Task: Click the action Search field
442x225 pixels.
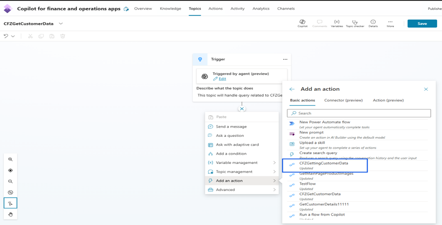Action: click(x=359, y=113)
